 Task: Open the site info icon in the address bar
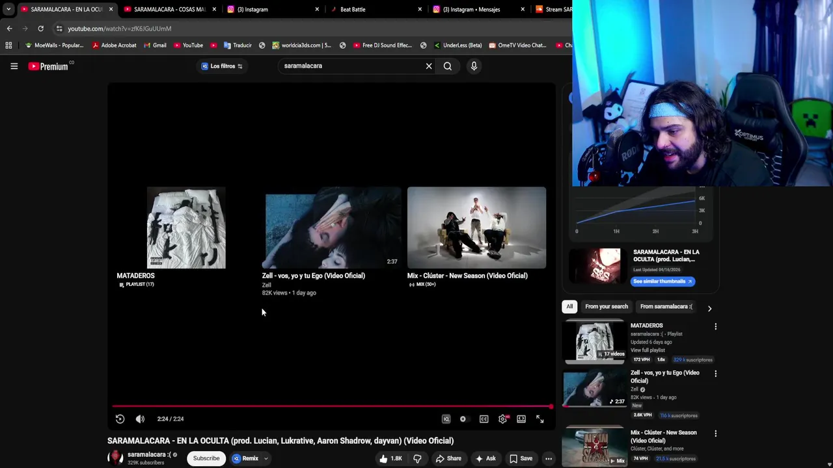click(59, 29)
